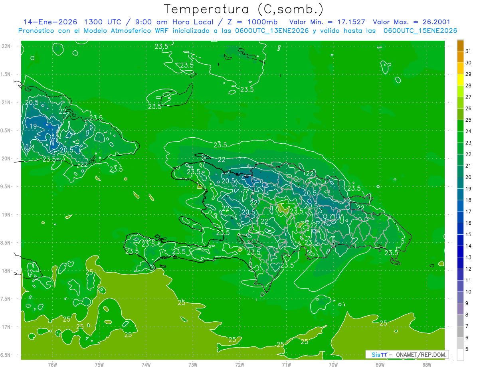This screenshot has width=479, height=370.
Task: Click color scale label '27'
Action: point(468,97)
